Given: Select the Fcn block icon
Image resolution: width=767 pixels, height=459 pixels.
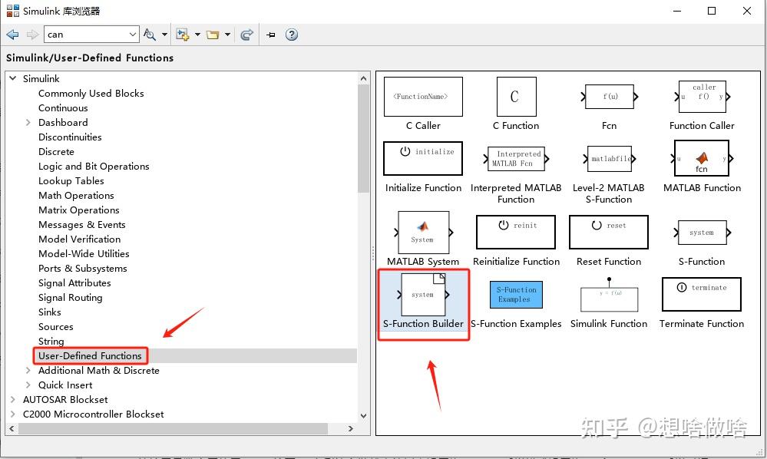Looking at the screenshot, I should (610, 97).
